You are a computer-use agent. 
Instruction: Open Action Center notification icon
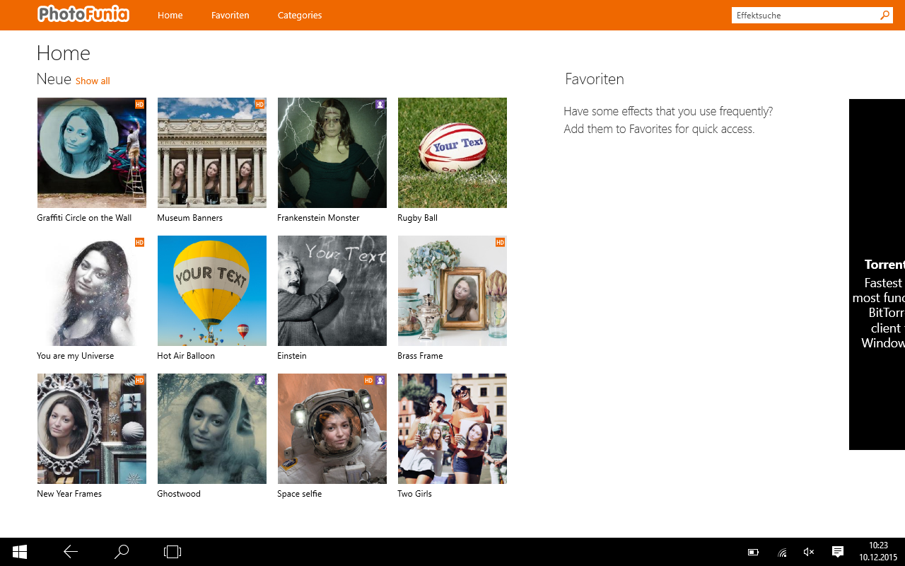tap(837, 552)
